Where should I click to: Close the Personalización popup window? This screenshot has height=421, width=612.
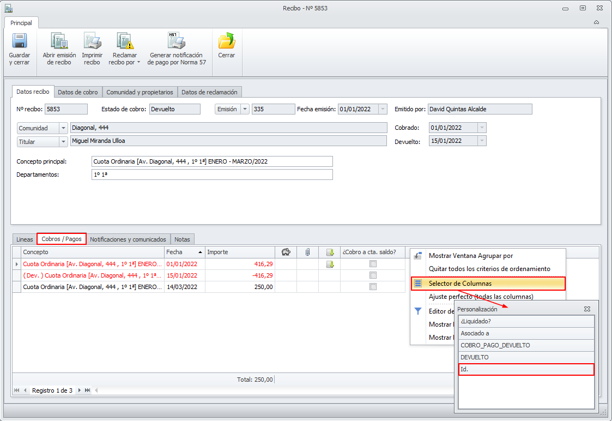coord(587,309)
